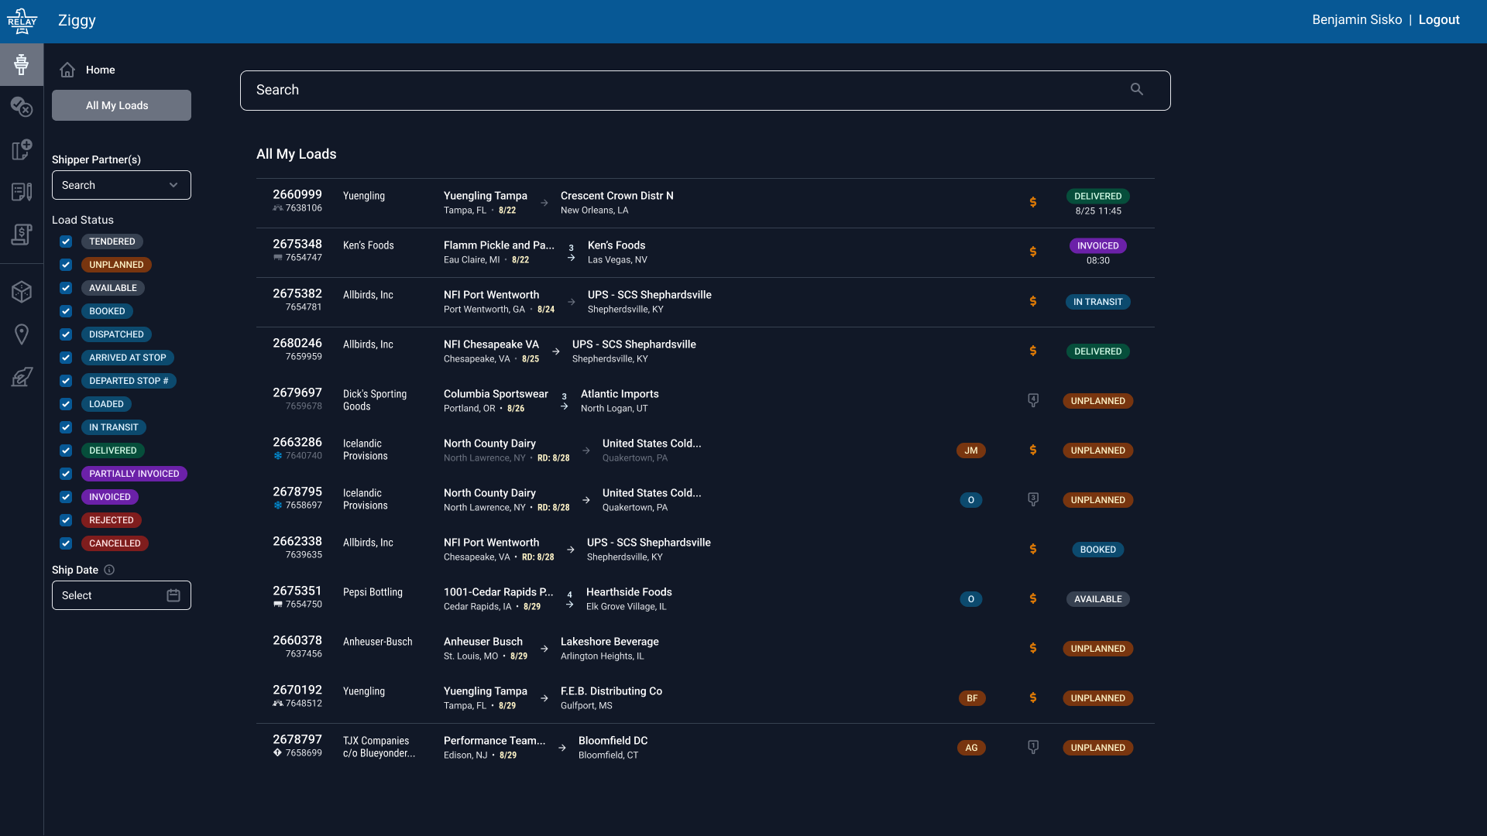Screen dimensions: 1487x836
Task: Toggle the BOOKED status checkbox
Action: pos(66,311)
